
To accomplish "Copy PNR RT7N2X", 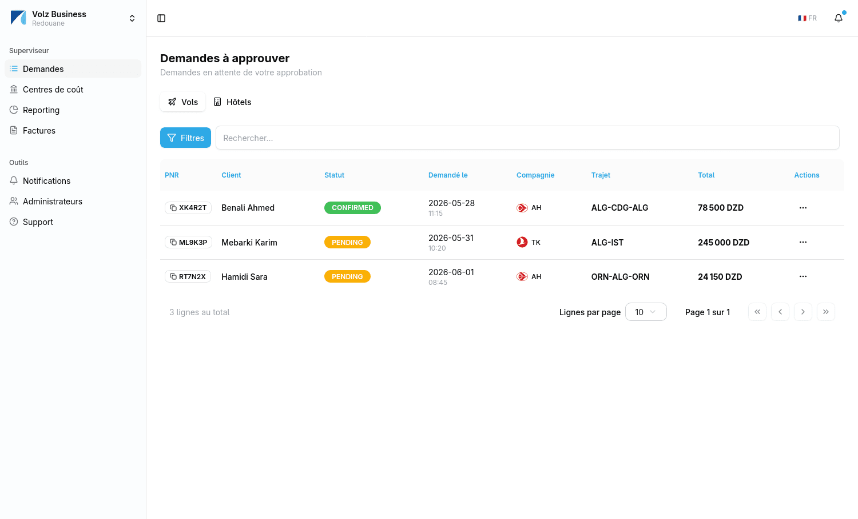I will coord(188,276).
